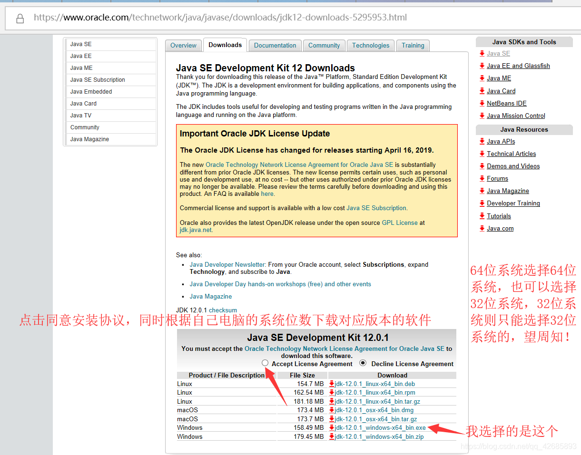581x455 pixels.
Task: Select Decline License Agreement radio button
Action: click(x=363, y=363)
